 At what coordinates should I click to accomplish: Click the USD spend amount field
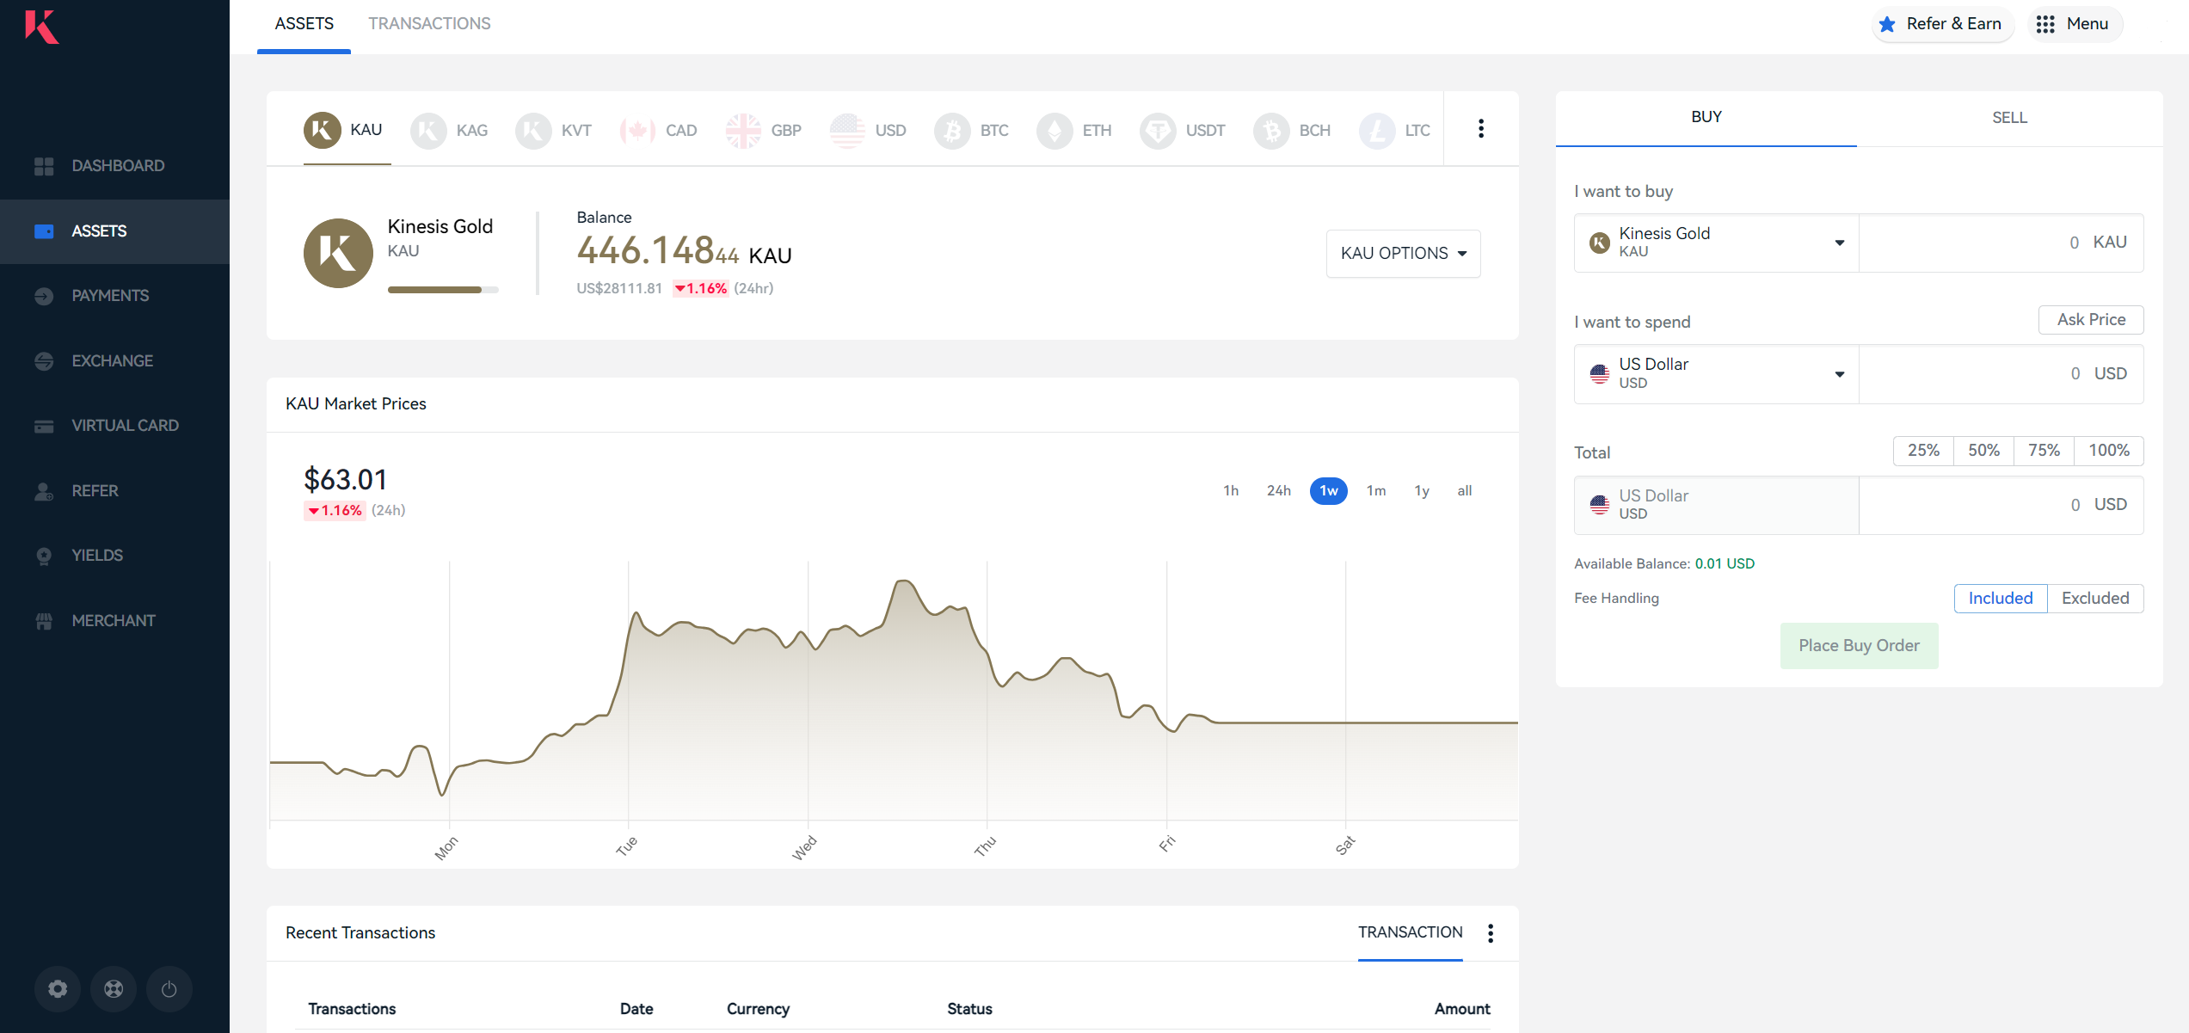2001,374
